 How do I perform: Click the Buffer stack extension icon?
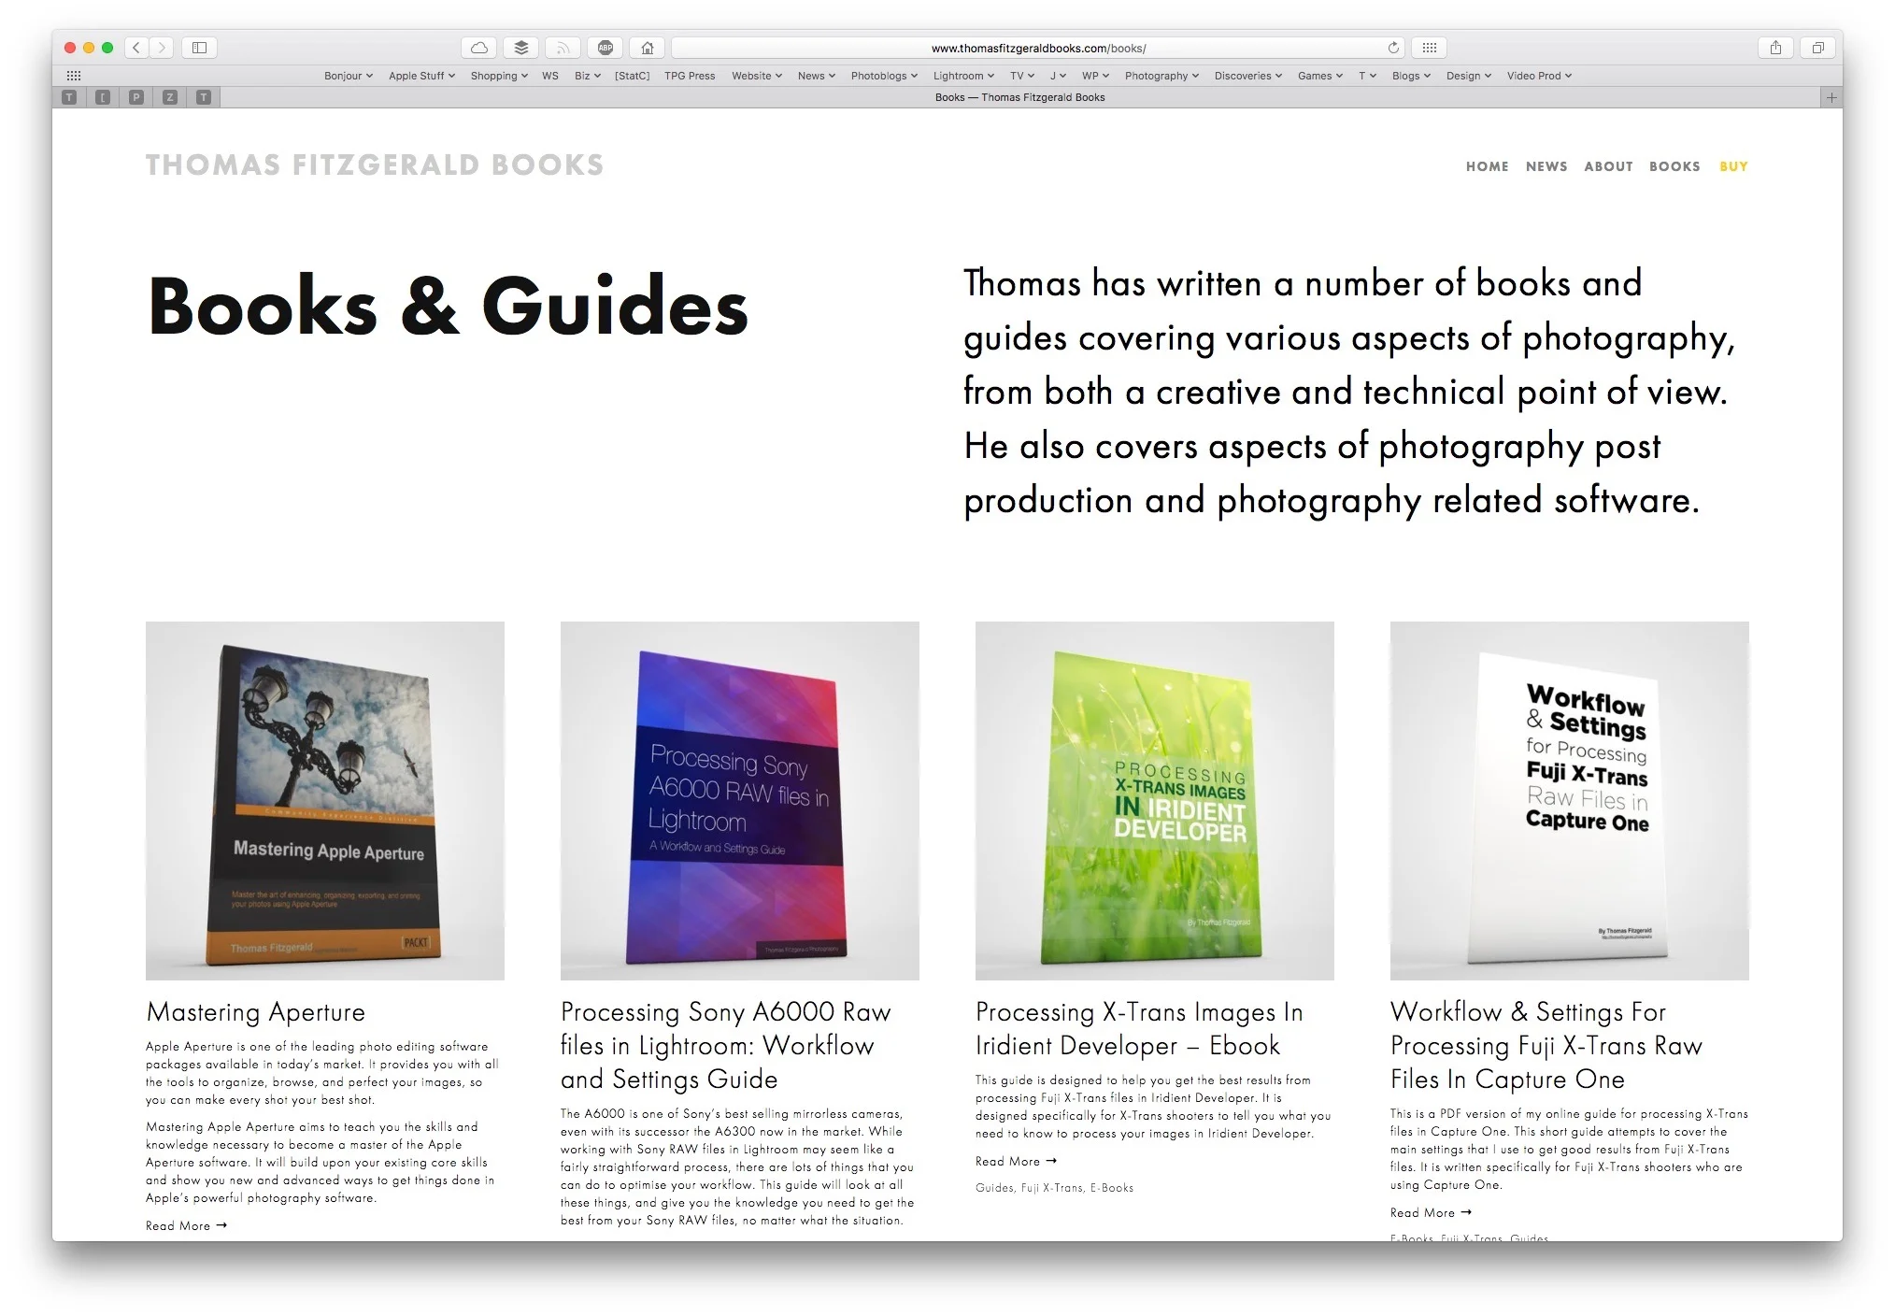(x=521, y=48)
